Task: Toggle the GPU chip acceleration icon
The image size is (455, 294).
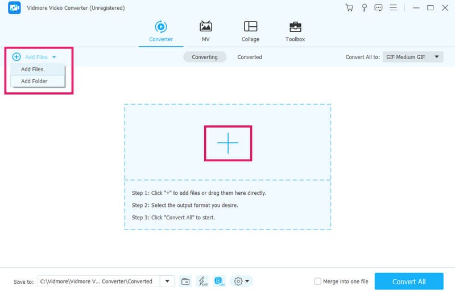Action: pos(220,281)
